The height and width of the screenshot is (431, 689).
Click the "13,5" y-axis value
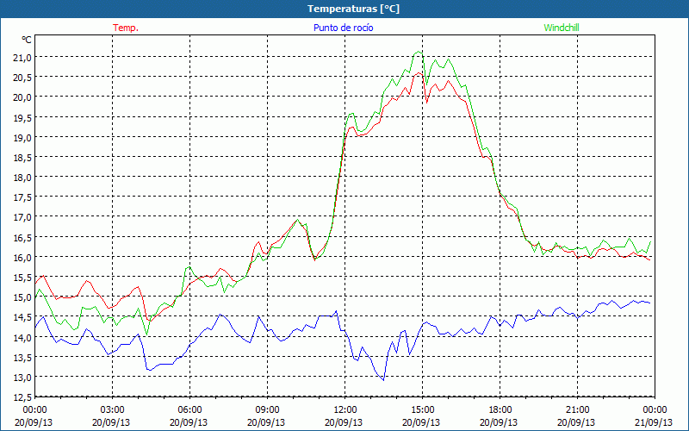point(23,357)
